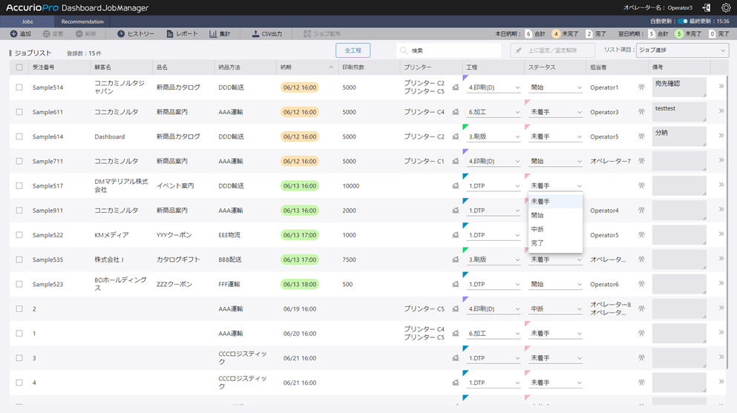Image resolution: width=737 pixels, height=413 pixels.
Task: Check the Sample517 row checkbox
Action: pos(19,186)
